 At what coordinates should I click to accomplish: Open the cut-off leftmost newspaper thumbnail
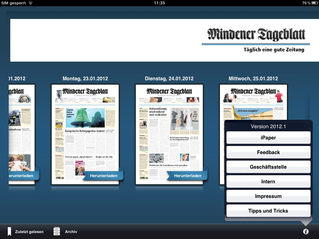21,134
